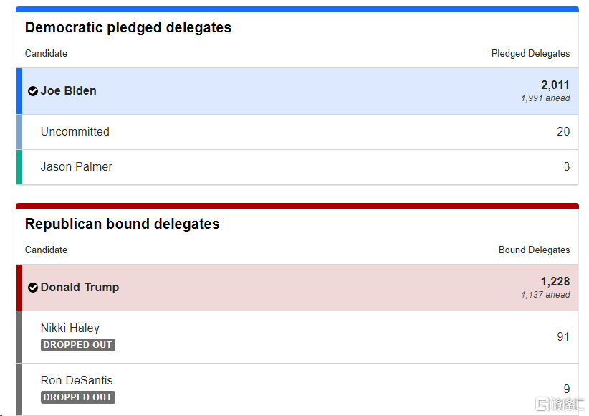Click the Democratic table's Candidate column header
Image resolution: width=589 pixels, height=416 pixels.
(46, 54)
